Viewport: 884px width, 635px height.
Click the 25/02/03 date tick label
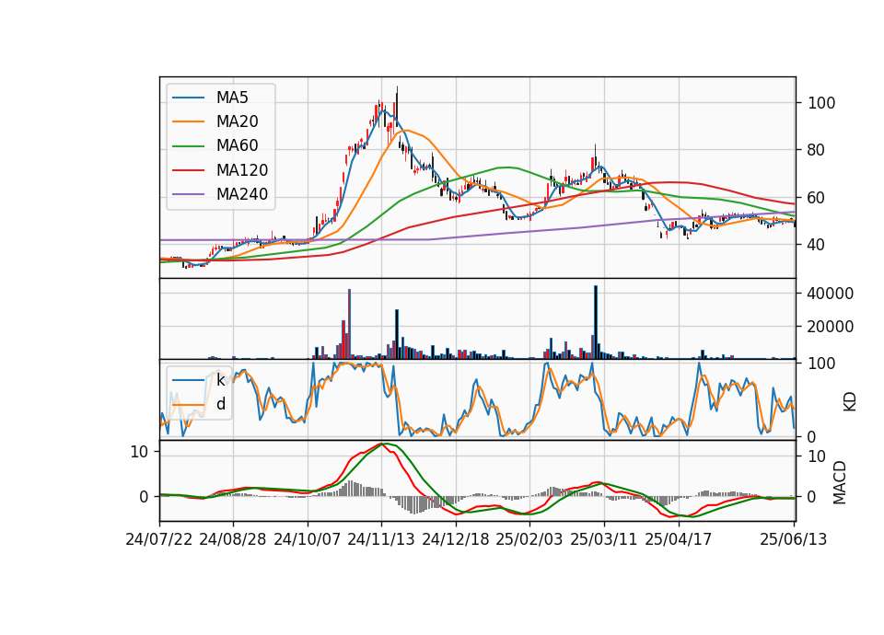click(529, 540)
